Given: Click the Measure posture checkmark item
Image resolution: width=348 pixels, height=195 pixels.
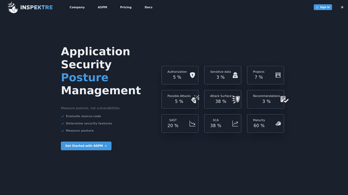Looking at the screenshot, I should 79,131.
